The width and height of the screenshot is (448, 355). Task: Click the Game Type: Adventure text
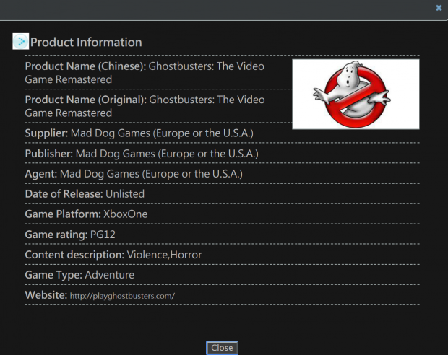(x=79, y=275)
